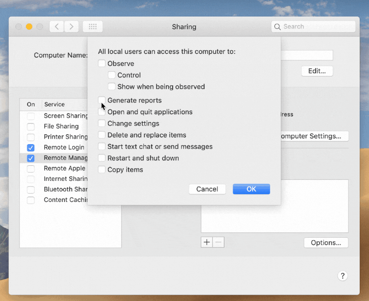The height and width of the screenshot is (301, 369).
Task: Click the back navigation arrow
Action: pyautogui.click(x=57, y=26)
